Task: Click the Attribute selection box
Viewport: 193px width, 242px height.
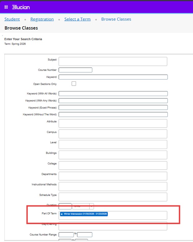Action: tap(113, 123)
